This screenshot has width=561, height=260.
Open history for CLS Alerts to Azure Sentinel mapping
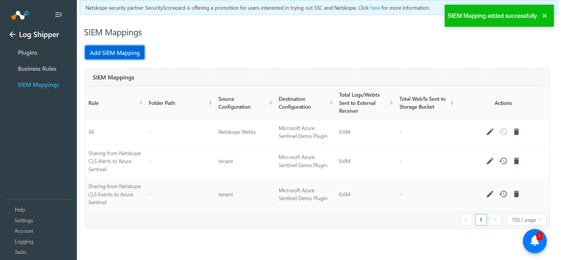(503, 161)
